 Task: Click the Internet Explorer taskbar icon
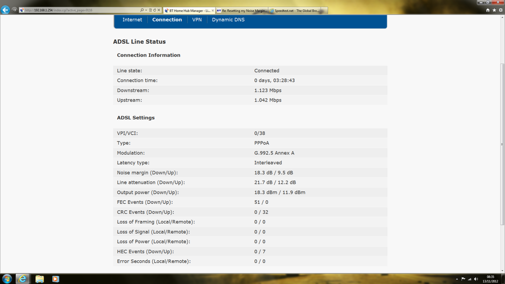tap(22, 278)
